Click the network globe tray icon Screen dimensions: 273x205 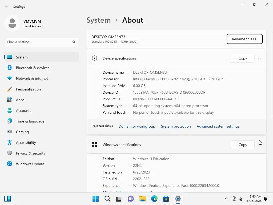point(234,199)
